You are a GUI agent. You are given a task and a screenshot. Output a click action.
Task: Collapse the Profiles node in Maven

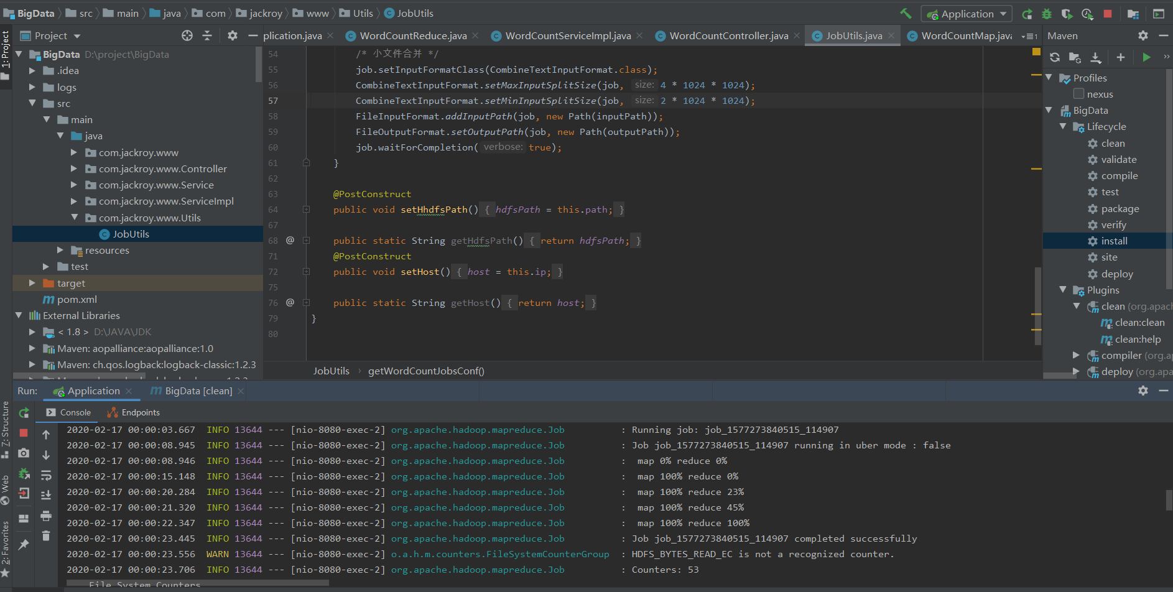pyautogui.click(x=1049, y=77)
